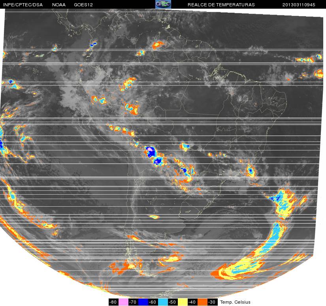The height and width of the screenshot is (306, 326).
Task: Click the orange legend color swatch
Action: pos(202,302)
